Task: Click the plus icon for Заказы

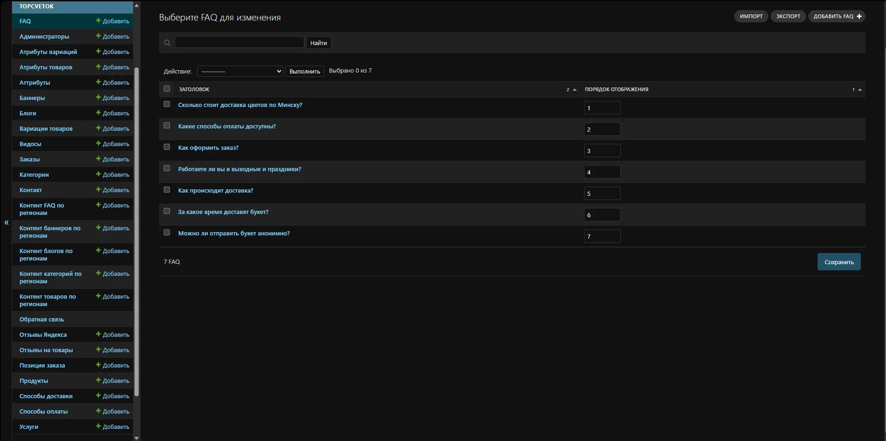Action: pos(98,159)
